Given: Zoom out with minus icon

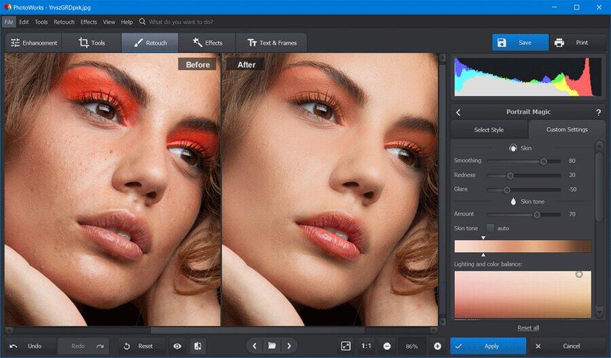Looking at the screenshot, I should coord(386,346).
